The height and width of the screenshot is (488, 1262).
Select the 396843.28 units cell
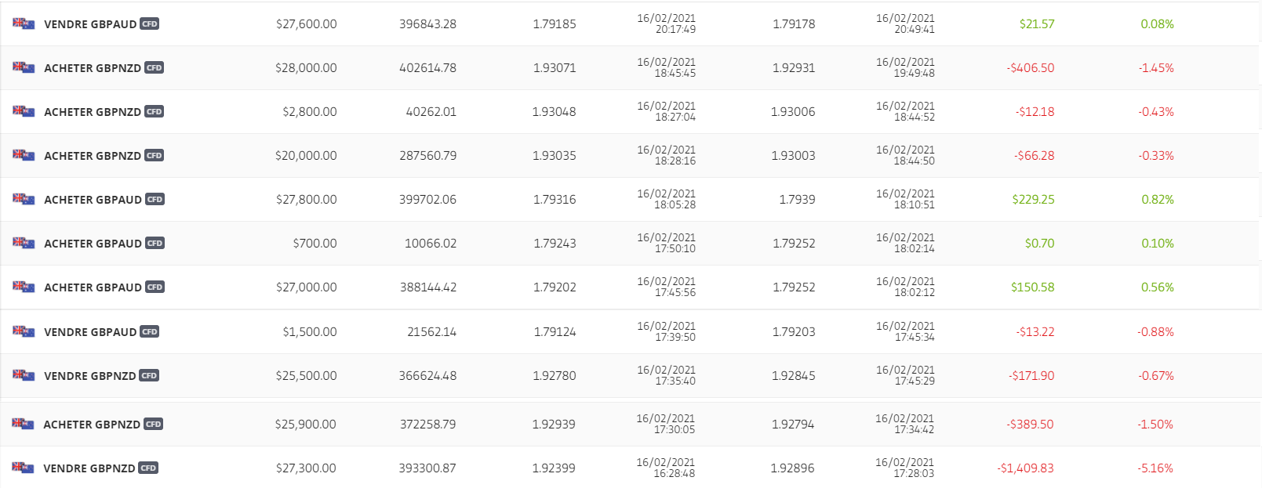[427, 24]
